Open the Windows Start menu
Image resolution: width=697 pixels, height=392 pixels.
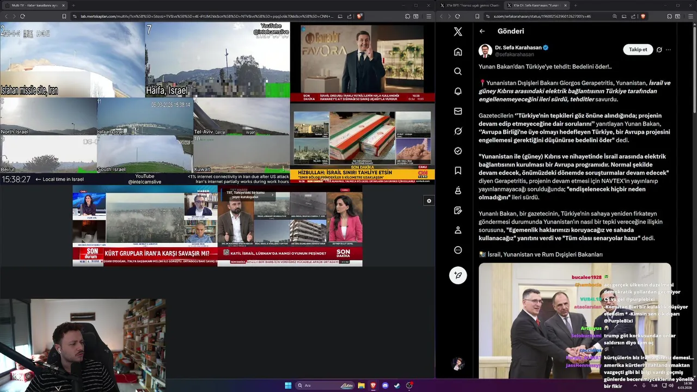(288, 385)
